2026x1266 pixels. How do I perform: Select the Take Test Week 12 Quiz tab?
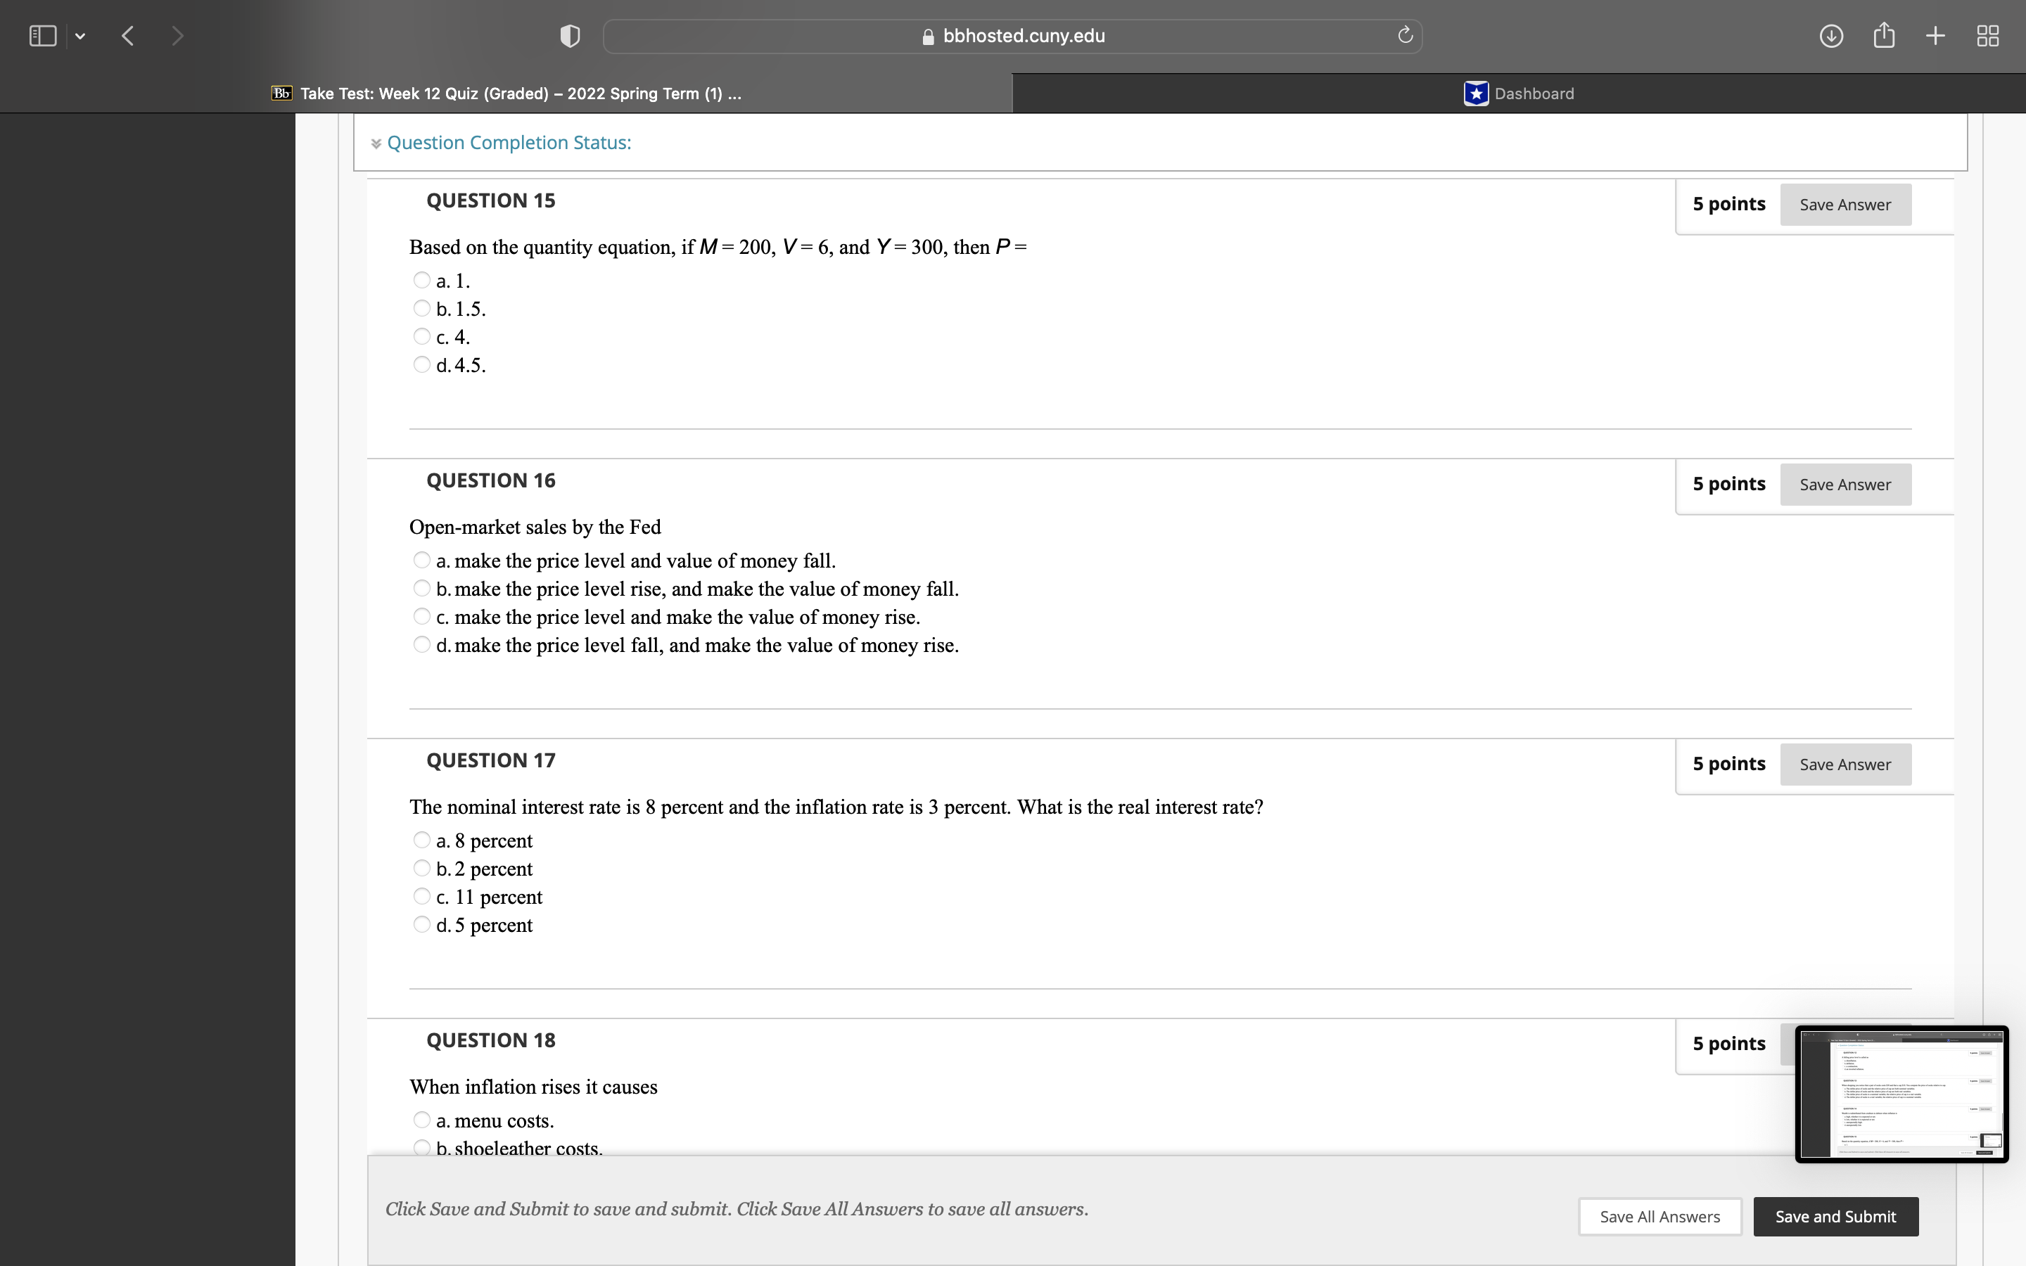[x=507, y=94]
